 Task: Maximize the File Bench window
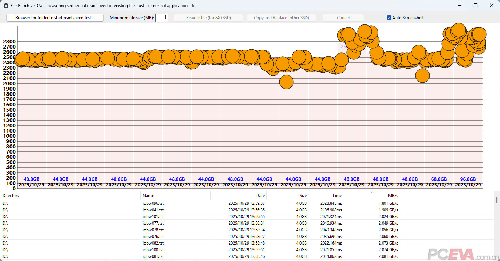(475, 5)
